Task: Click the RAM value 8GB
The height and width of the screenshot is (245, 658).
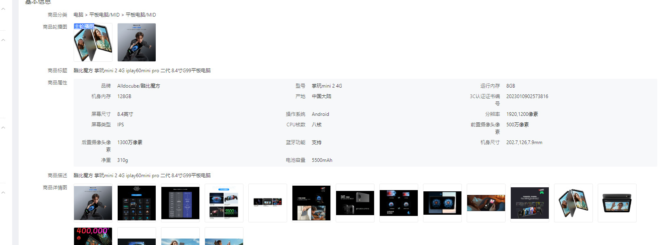Action: (511, 86)
